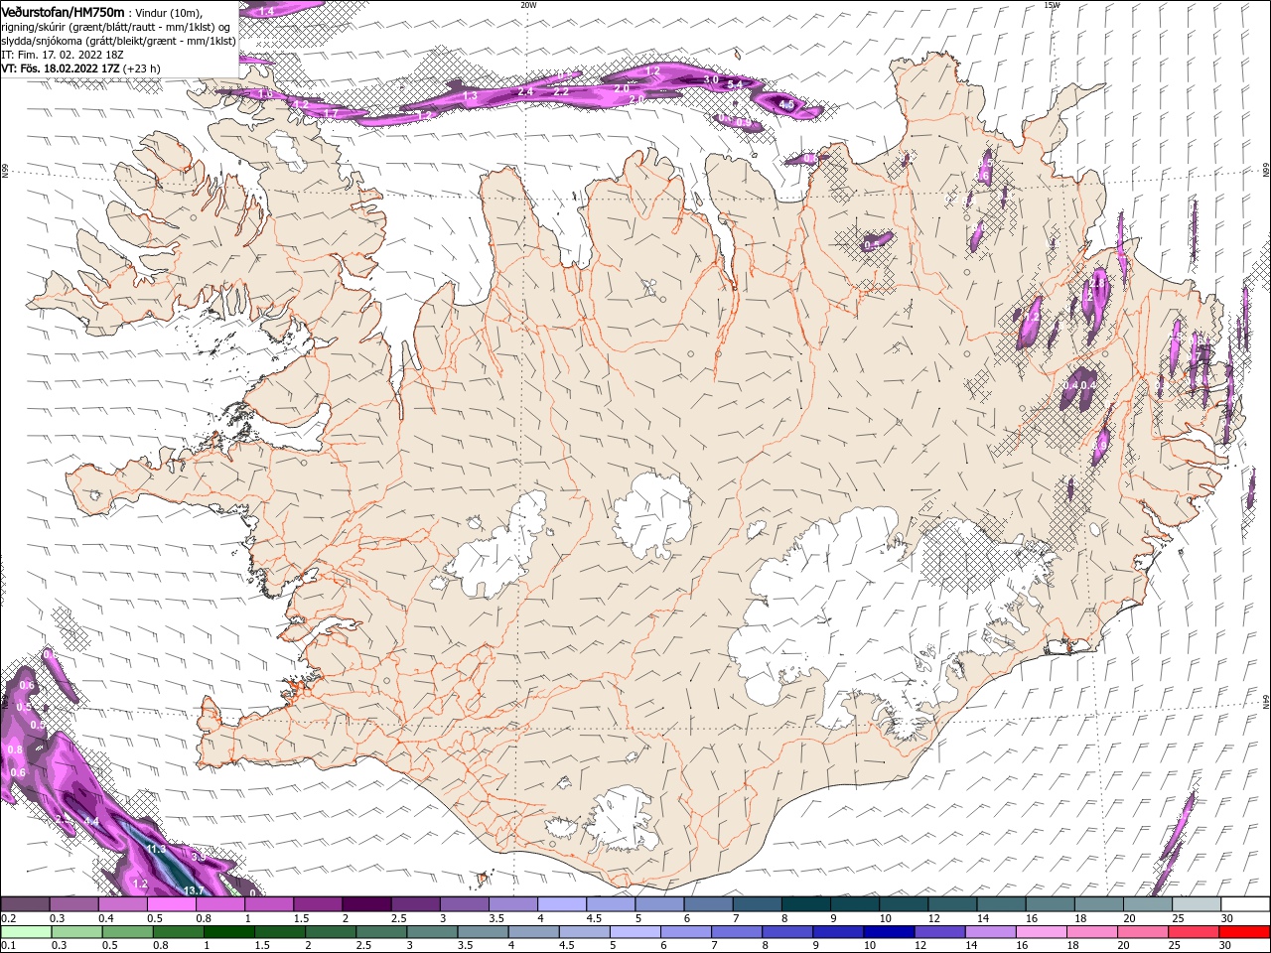Image resolution: width=1271 pixels, height=953 pixels.
Task: Click the 2.2 precipitation value on map
Action: click(561, 91)
